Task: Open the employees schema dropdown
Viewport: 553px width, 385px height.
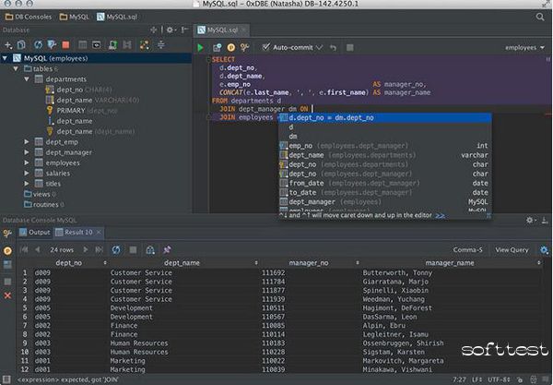Action: click(524, 48)
